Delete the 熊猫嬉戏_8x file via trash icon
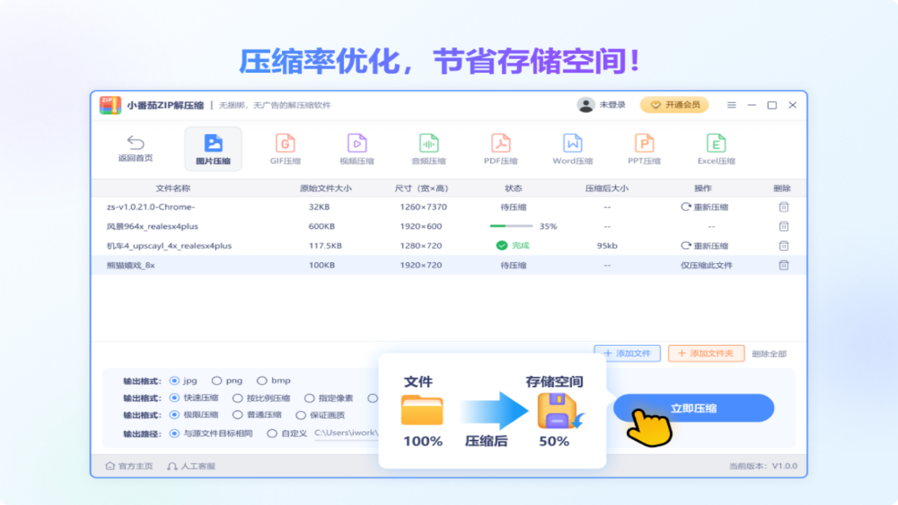Image resolution: width=898 pixels, height=505 pixels. pyautogui.click(x=784, y=264)
